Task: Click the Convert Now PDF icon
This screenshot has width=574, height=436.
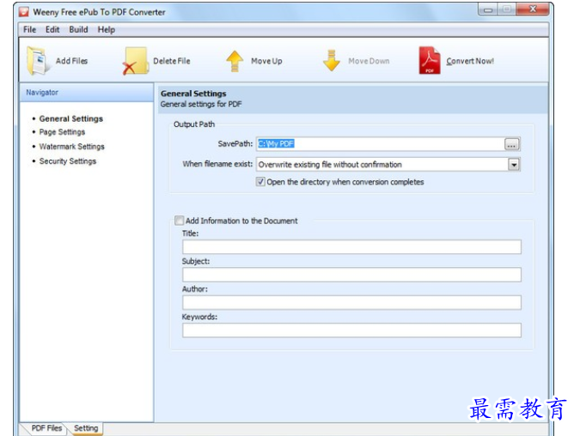Action: click(429, 60)
